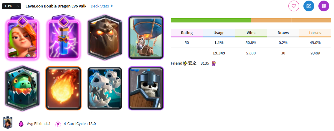334x131 pixels.
Task: Click the Usage column header
Action: click(219, 33)
